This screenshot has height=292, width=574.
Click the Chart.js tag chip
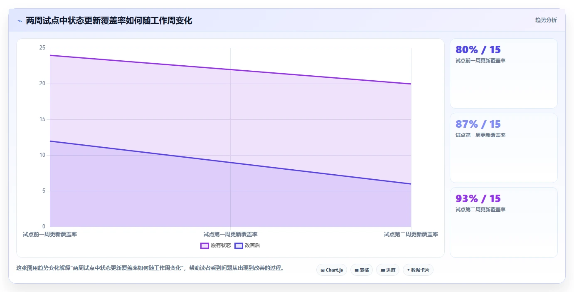click(332, 270)
